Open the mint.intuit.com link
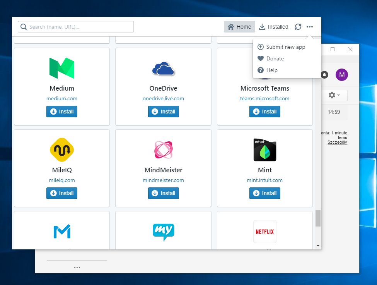The height and width of the screenshot is (285, 377). click(x=265, y=180)
